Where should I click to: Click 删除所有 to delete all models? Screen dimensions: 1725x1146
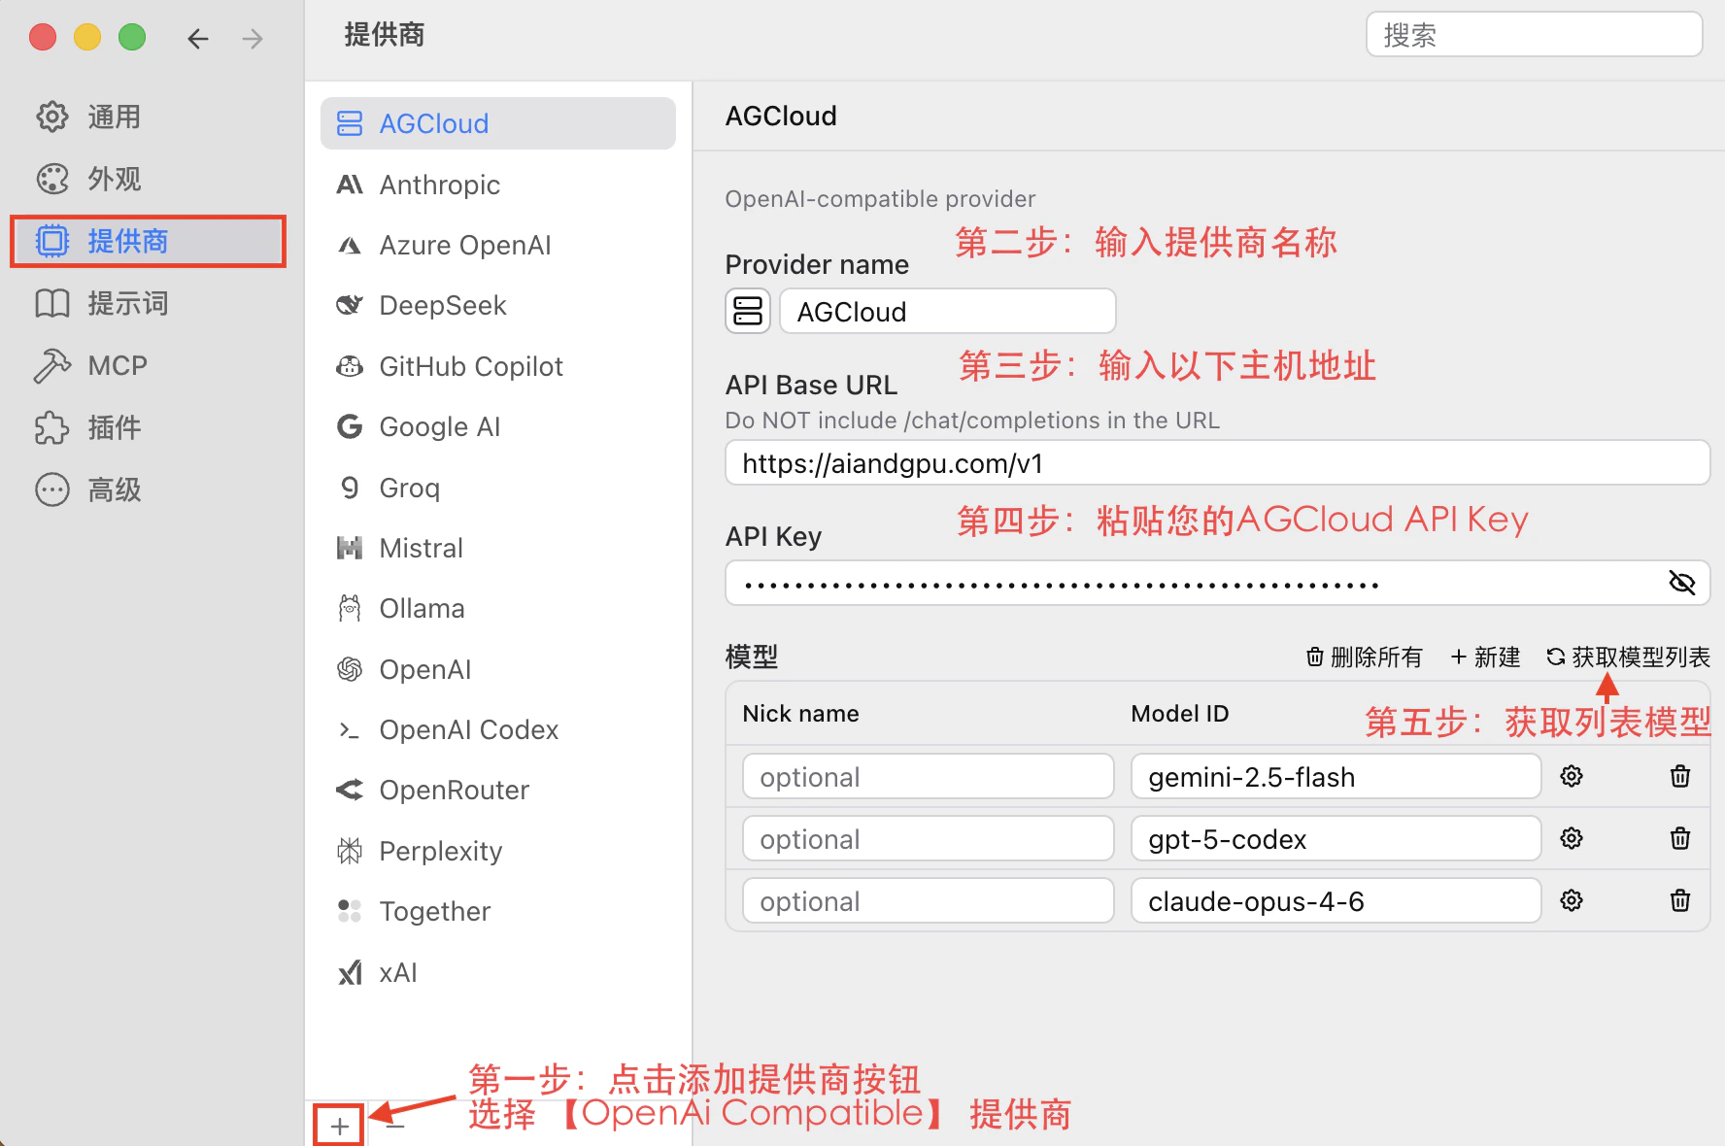(1364, 657)
